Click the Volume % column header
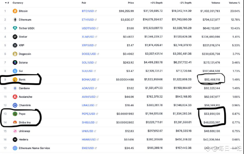 tap(234, 3)
